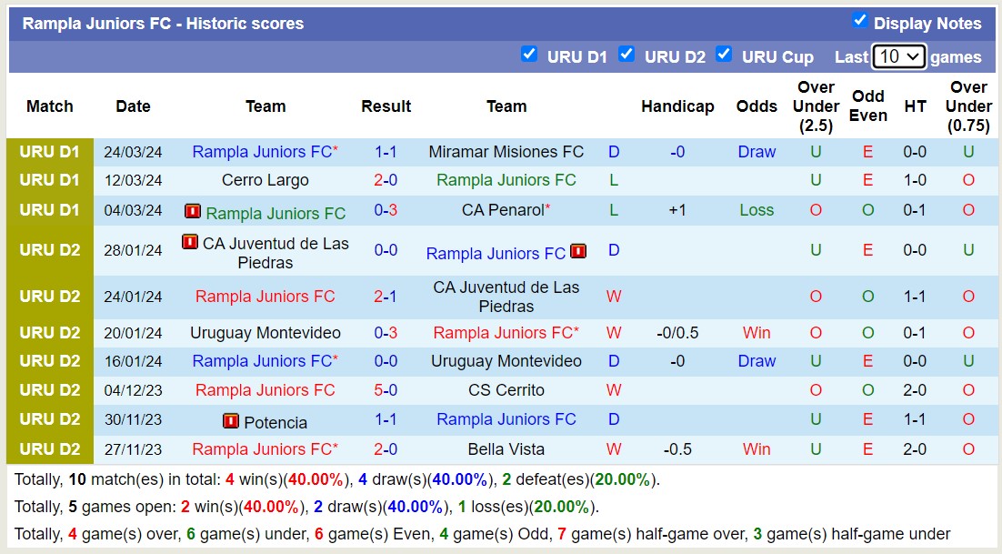Viewport: 1002px width, 554px height.
Task: Click the CS Cerrito team link
Action: [506, 390]
